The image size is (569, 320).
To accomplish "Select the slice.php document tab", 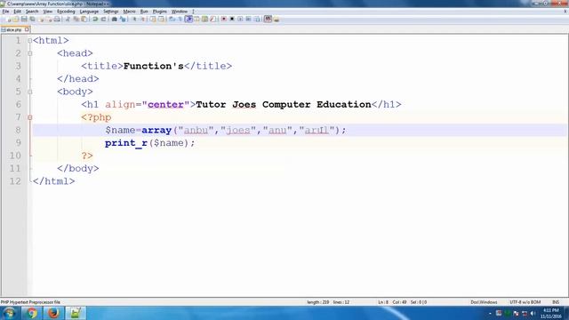I will [x=14, y=29].
